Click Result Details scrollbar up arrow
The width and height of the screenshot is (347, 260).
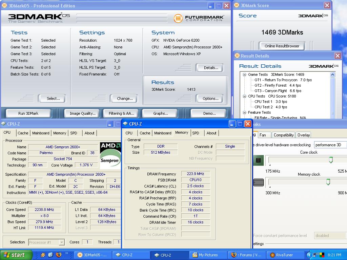click(332, 75)
